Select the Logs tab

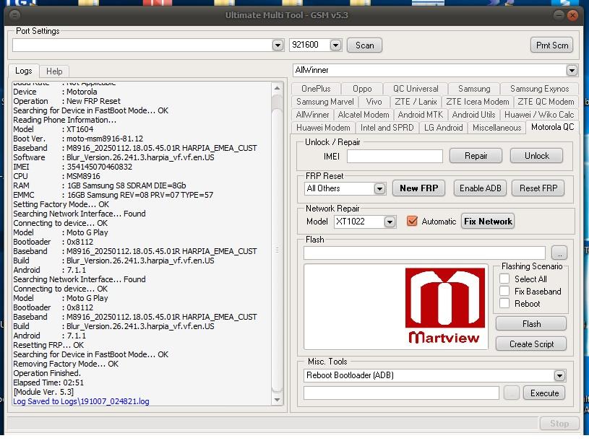[x=24, y=71]
